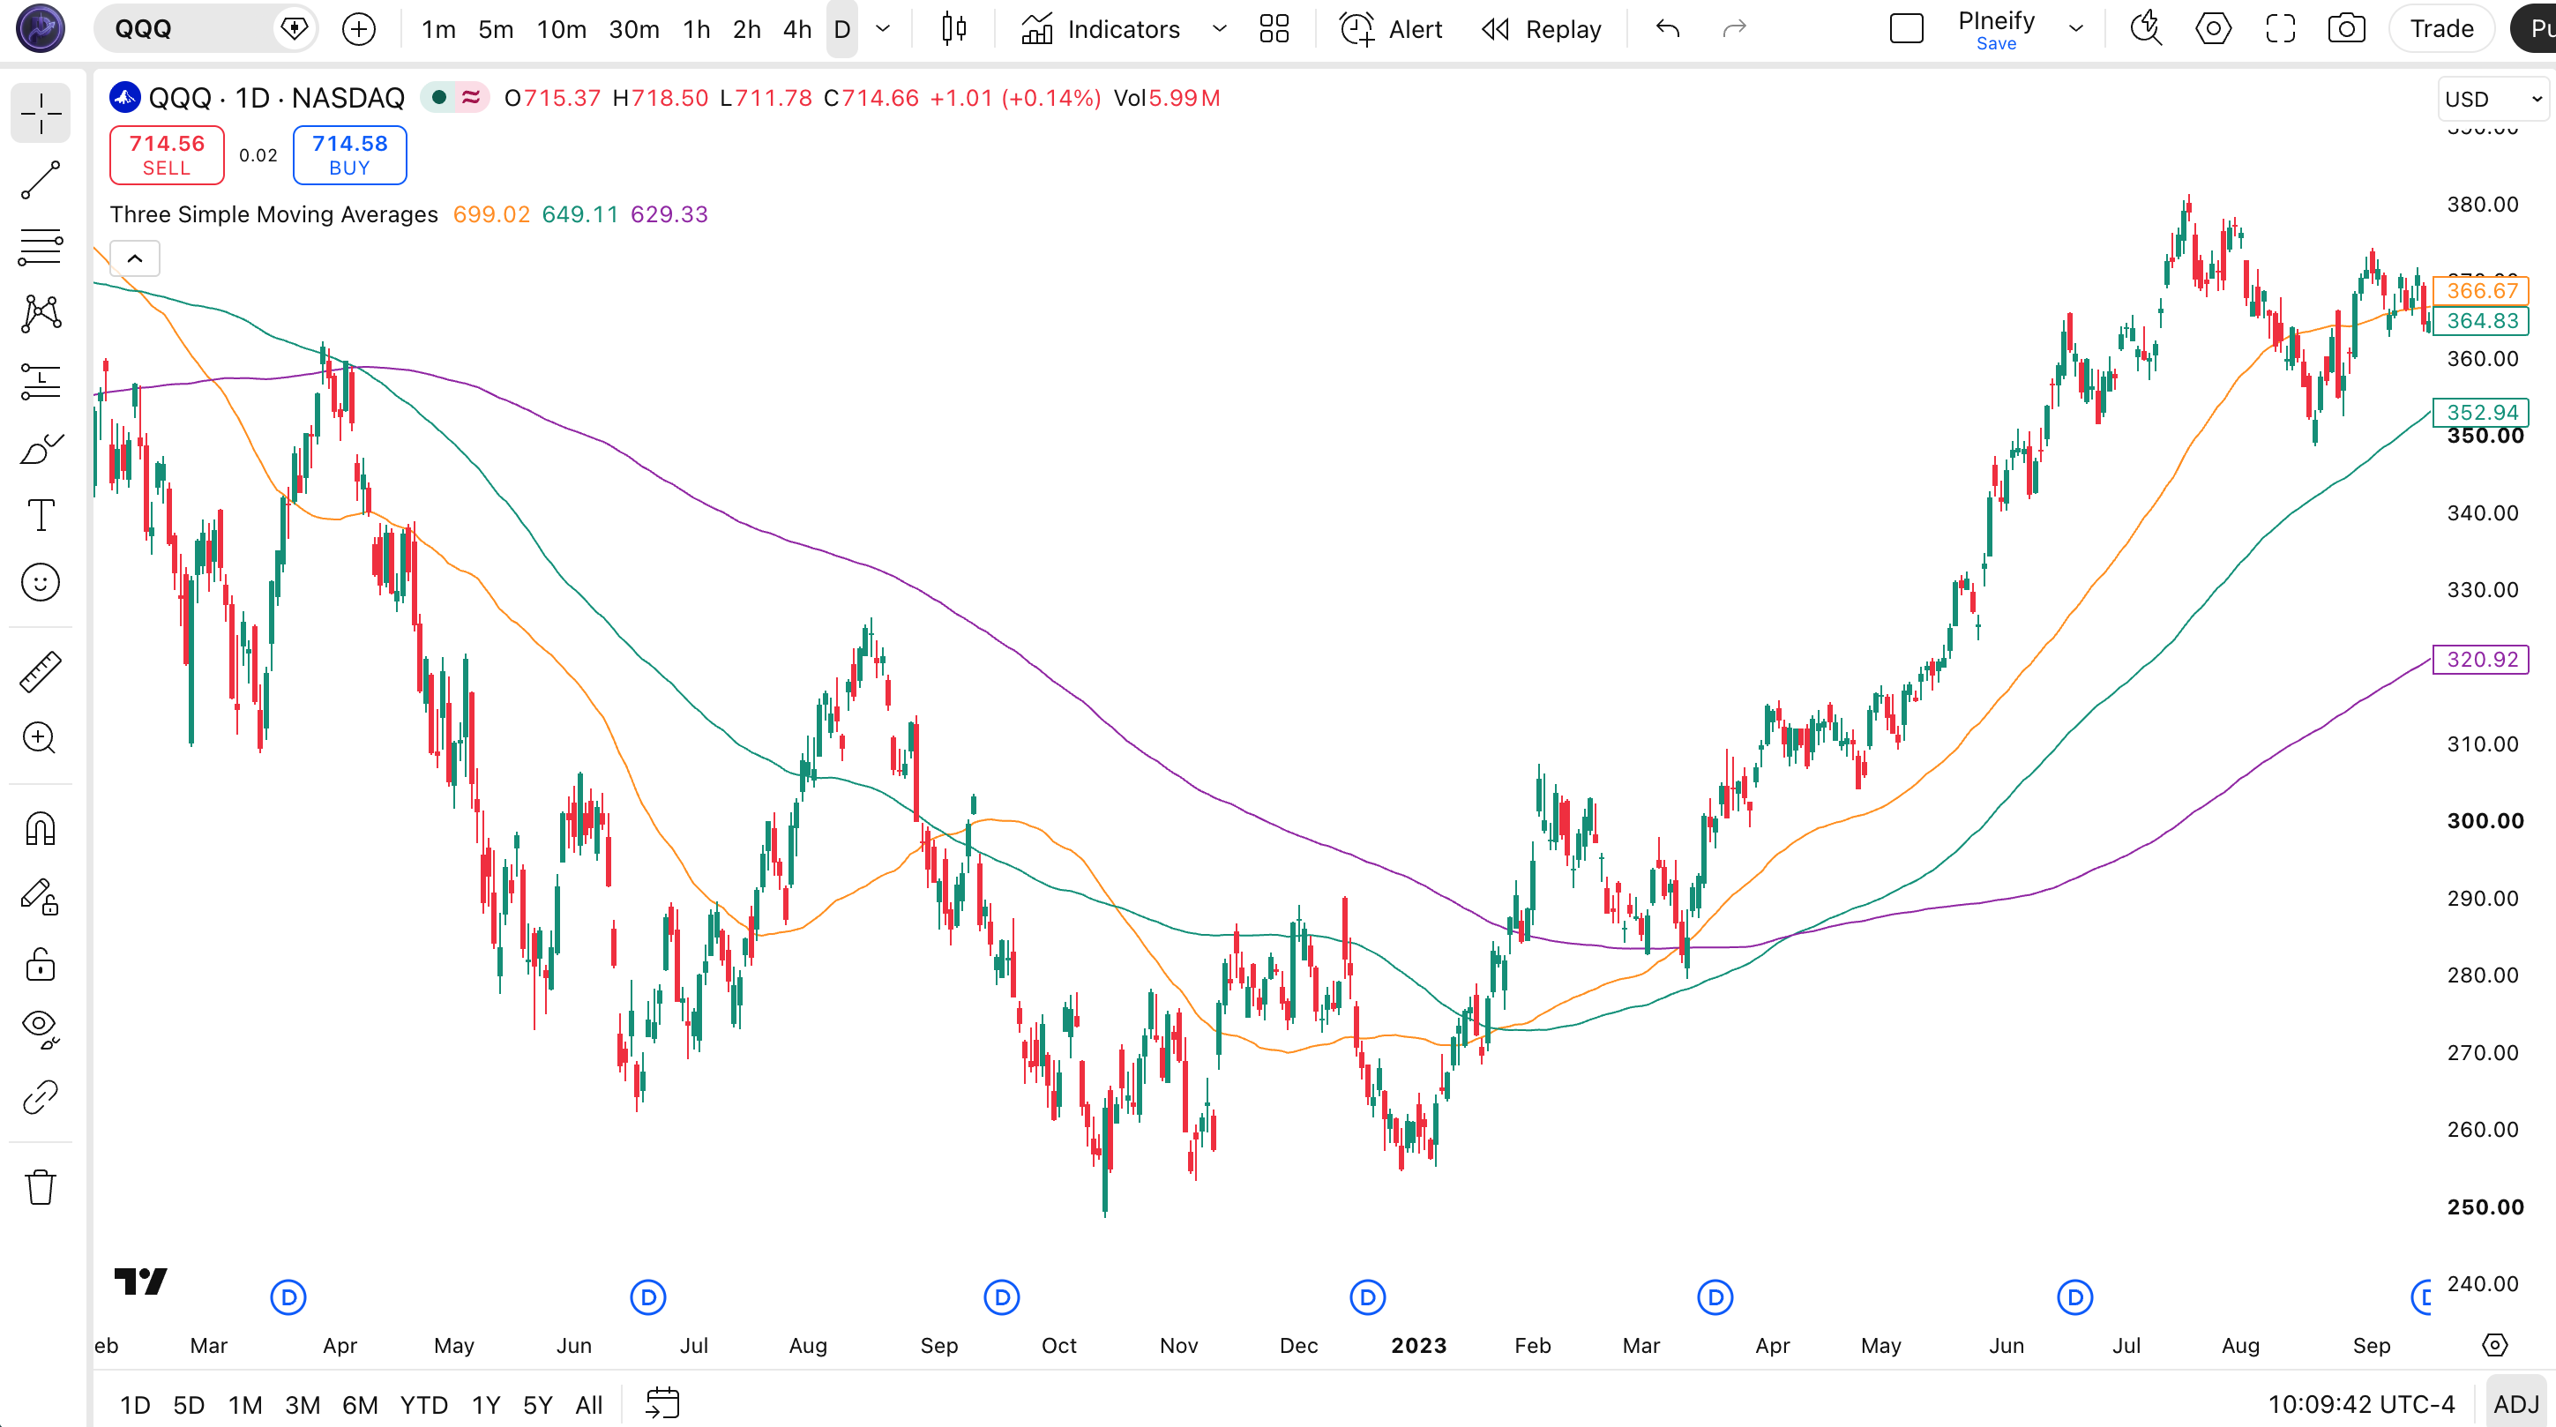Click the purple 320.92 moving average label

(x=2480, y=660)
